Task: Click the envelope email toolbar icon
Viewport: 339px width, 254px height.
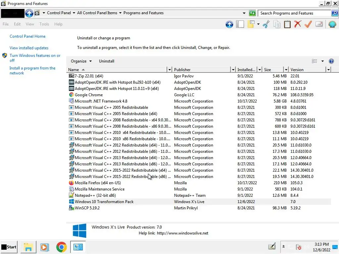Action: click(x=319, y=24)
